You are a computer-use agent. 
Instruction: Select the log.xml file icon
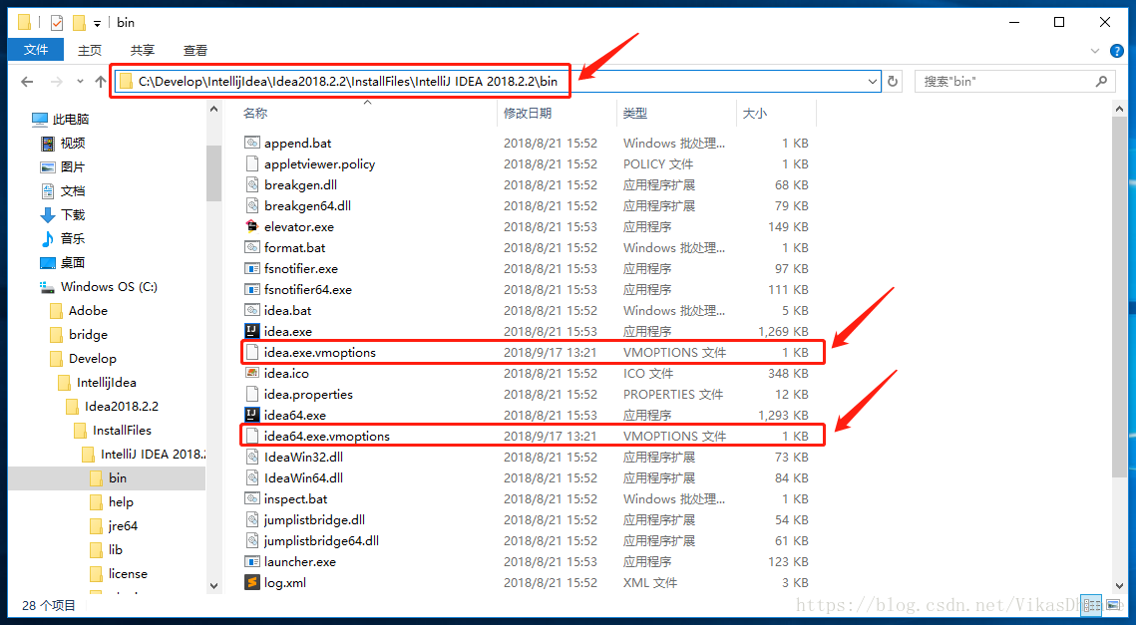click(x=252, y=582)
